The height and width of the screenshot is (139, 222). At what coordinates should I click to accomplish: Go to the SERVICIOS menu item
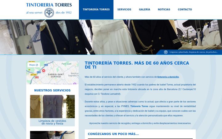[x=124, y=10]
